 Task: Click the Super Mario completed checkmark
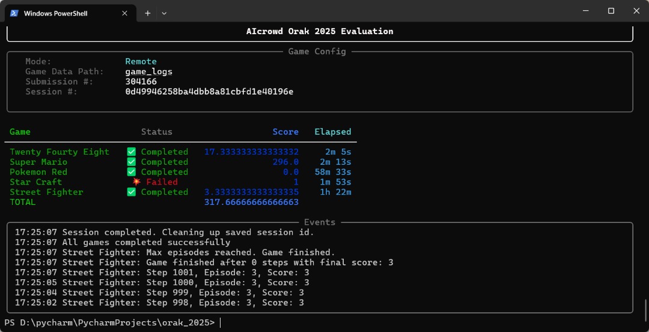point(132,162)
